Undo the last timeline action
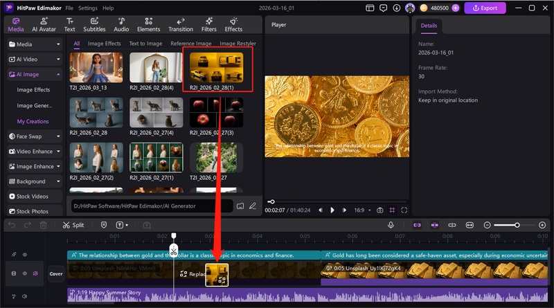The width and height of the screenshot is (554, 308). (12, 225)
